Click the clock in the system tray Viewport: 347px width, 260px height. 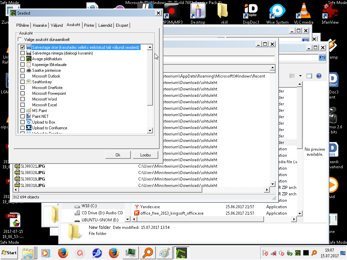click(329, 253)
